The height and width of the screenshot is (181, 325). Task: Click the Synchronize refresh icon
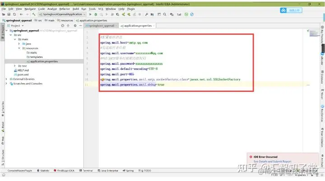(14, 14)
